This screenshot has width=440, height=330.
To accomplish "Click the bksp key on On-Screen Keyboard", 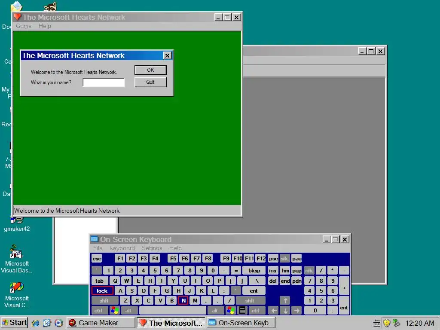I will pyautogui.click(x=254, y=271).
